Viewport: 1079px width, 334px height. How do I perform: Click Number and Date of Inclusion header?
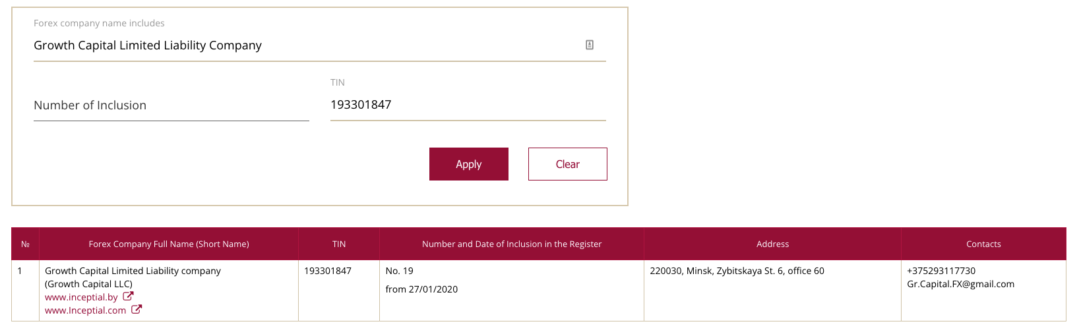pyautogui.click(x=512, y=244)
